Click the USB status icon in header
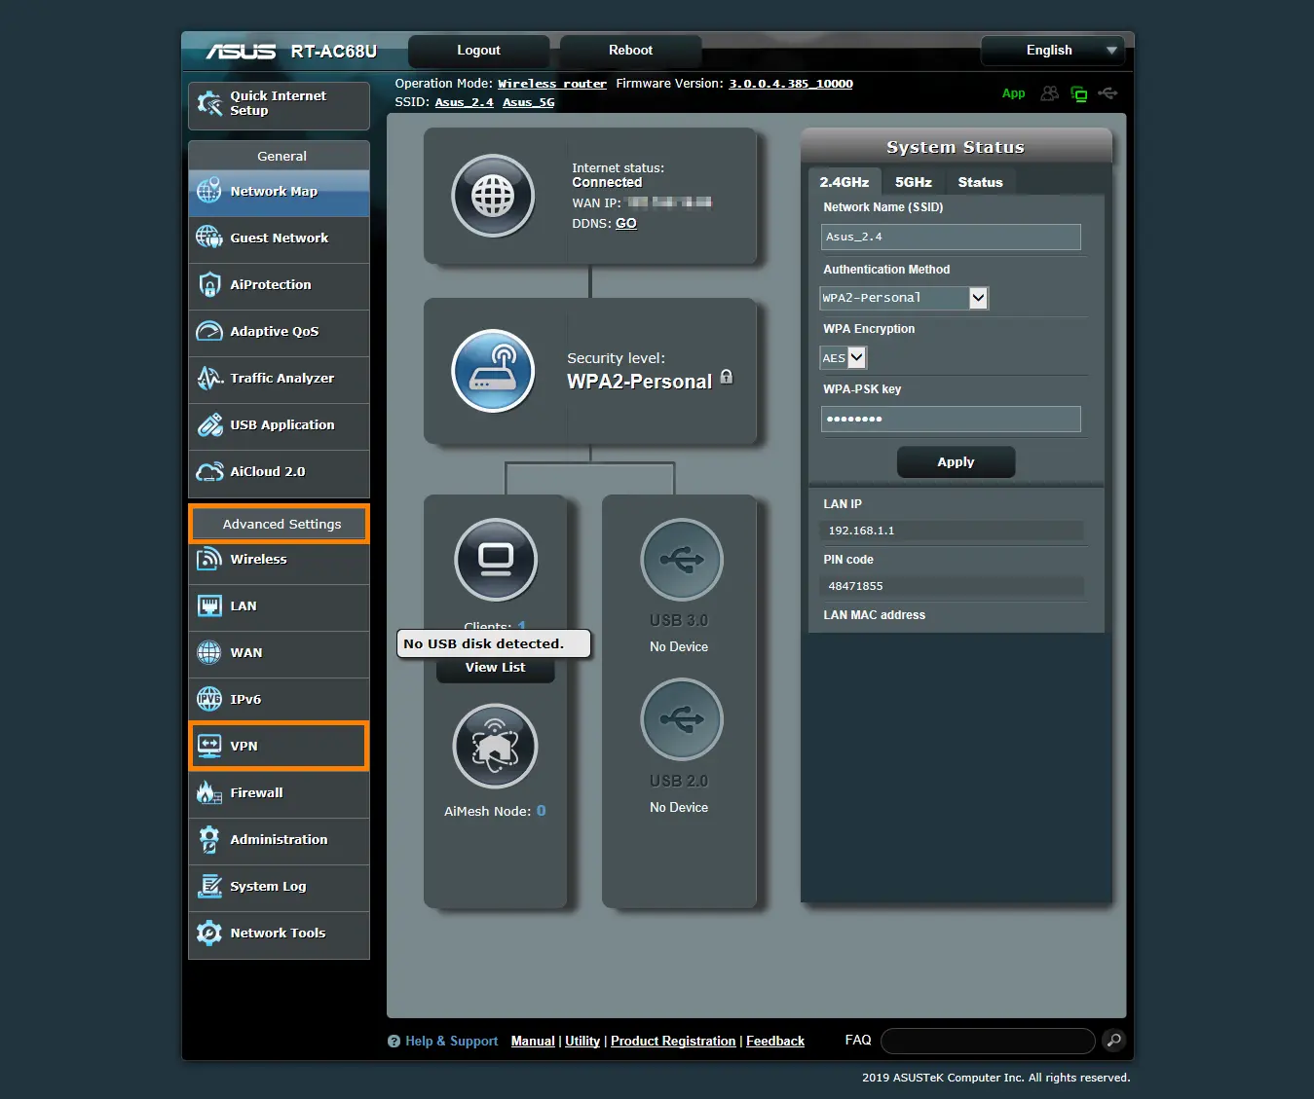Screen dimensions: 1314x1099 (x=1108, y=93)
